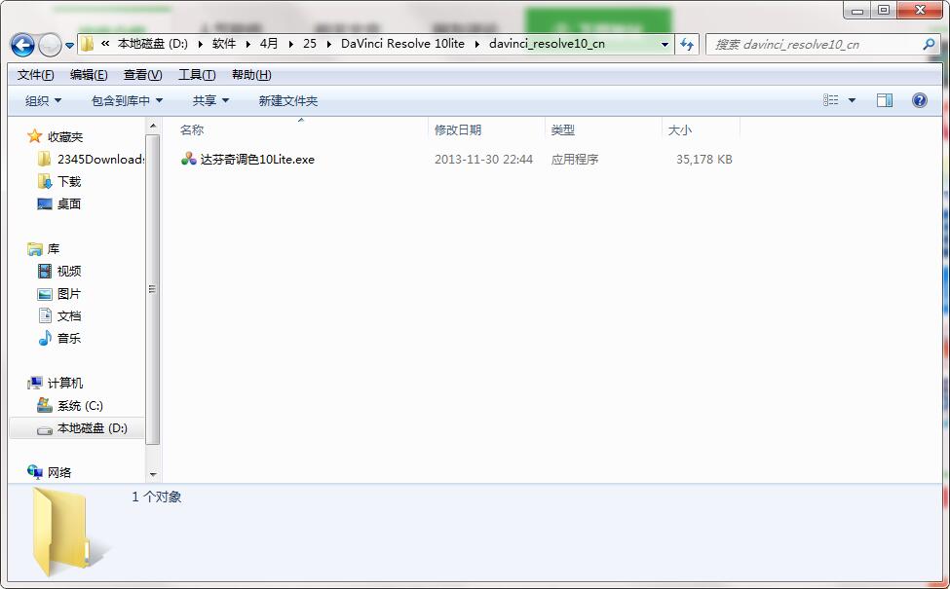Image resolution: width=950 pixels, height=589 pixels.
Task: Select 库 in the navigation pane
Action: coord(54,249)
